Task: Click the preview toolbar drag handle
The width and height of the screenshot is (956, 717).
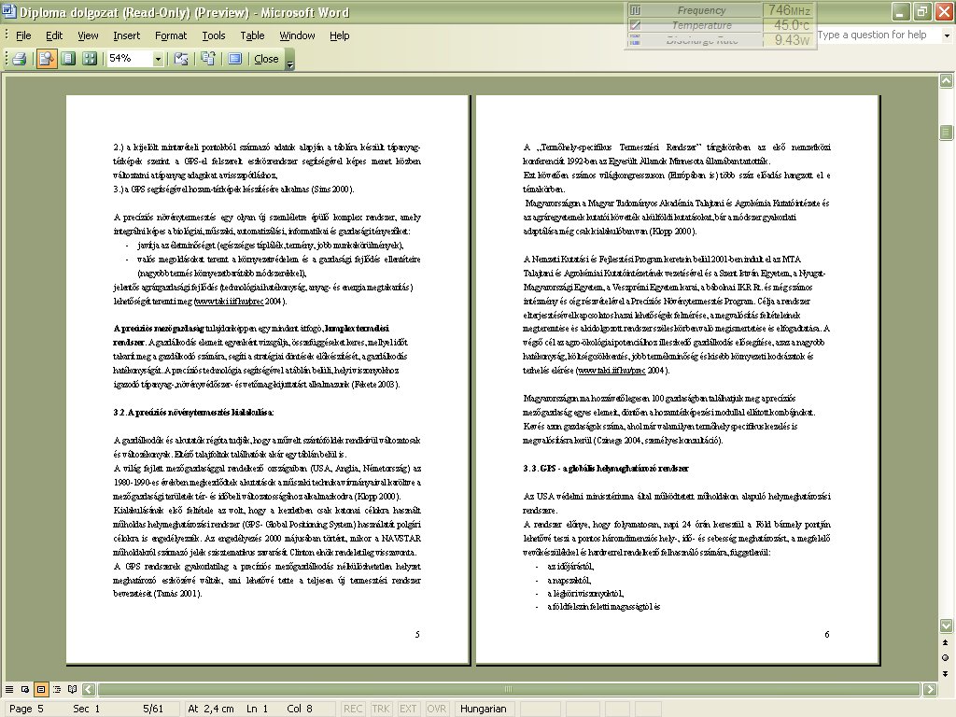Action: point(7,59)
